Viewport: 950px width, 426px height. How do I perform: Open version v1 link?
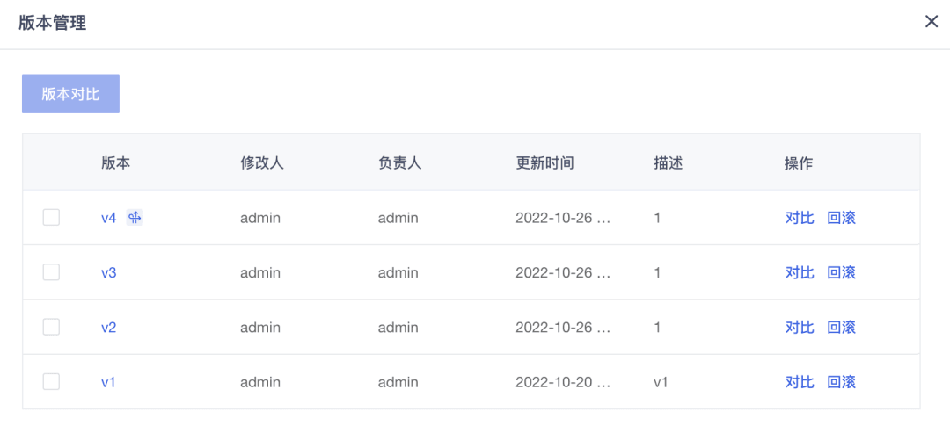108,382
